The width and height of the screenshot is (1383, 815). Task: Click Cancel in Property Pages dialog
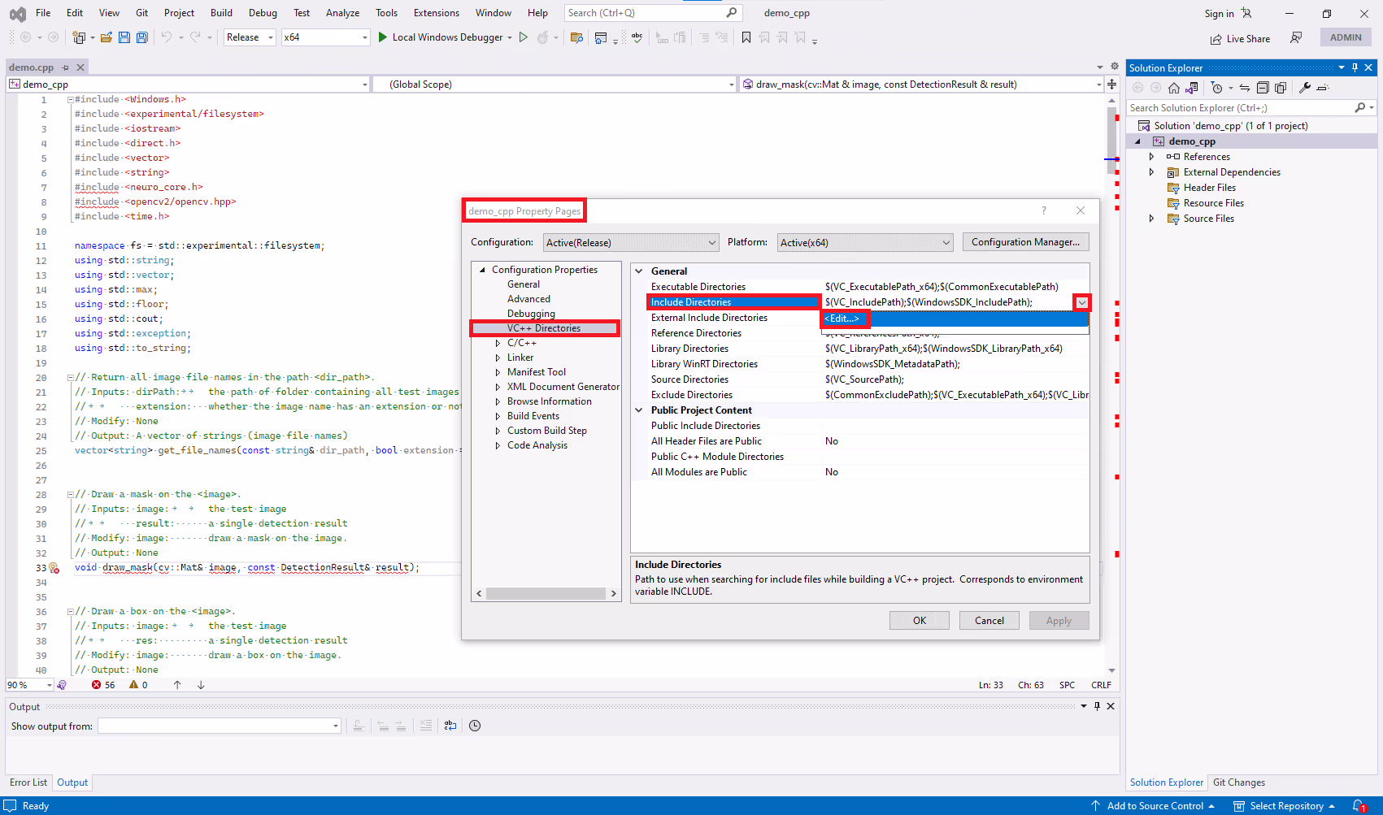tap(989, 621)
